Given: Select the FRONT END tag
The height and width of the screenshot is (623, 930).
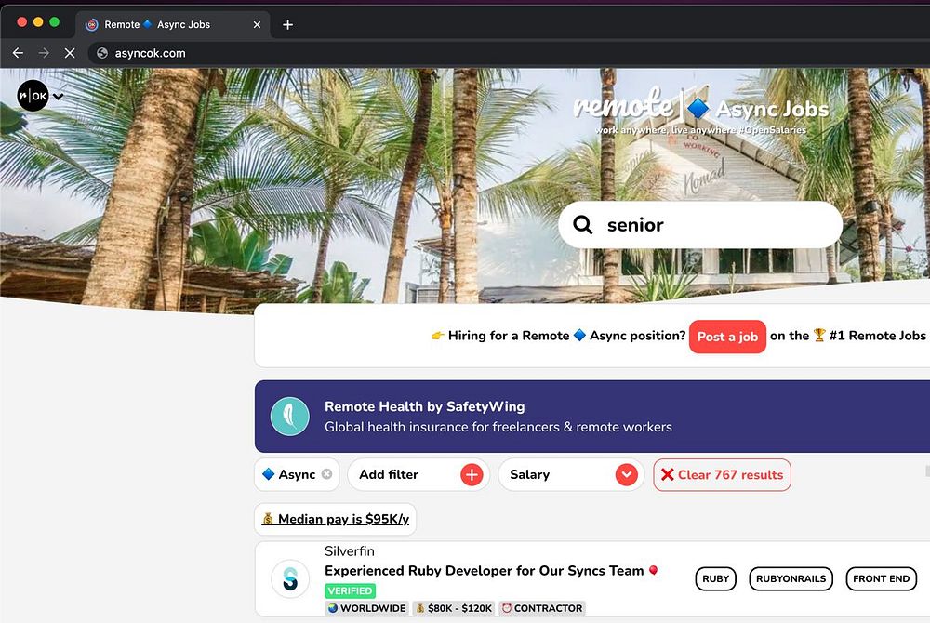Looking at the screenshot, I should 881,578.
